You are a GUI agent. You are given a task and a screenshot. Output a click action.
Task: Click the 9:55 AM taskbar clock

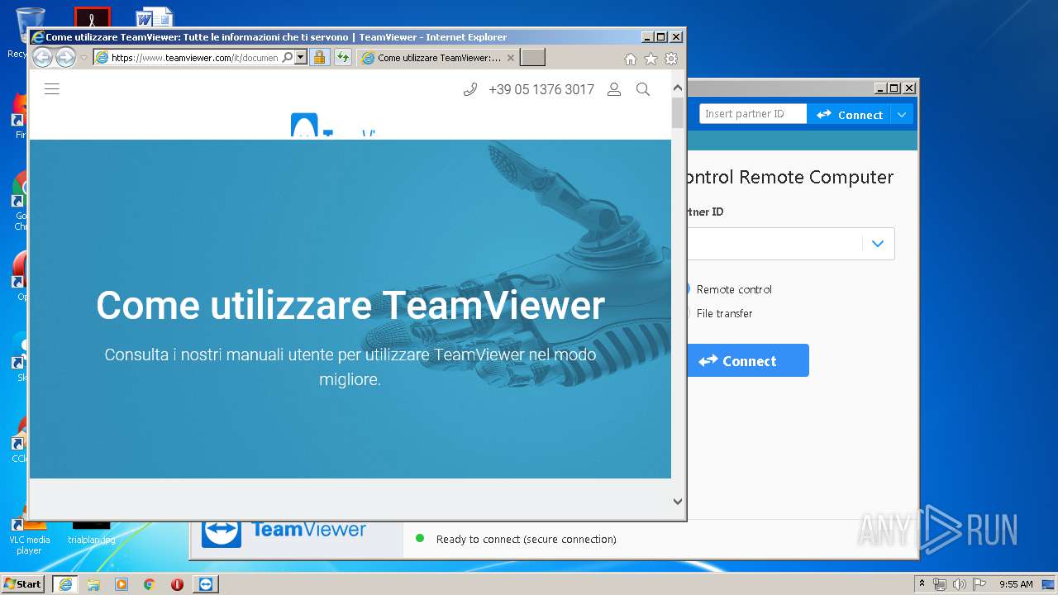pyautogui.click(x=1016, y=584)
